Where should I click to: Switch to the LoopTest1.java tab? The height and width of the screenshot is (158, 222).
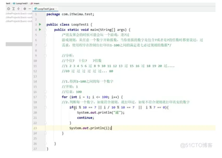[46, 9]
